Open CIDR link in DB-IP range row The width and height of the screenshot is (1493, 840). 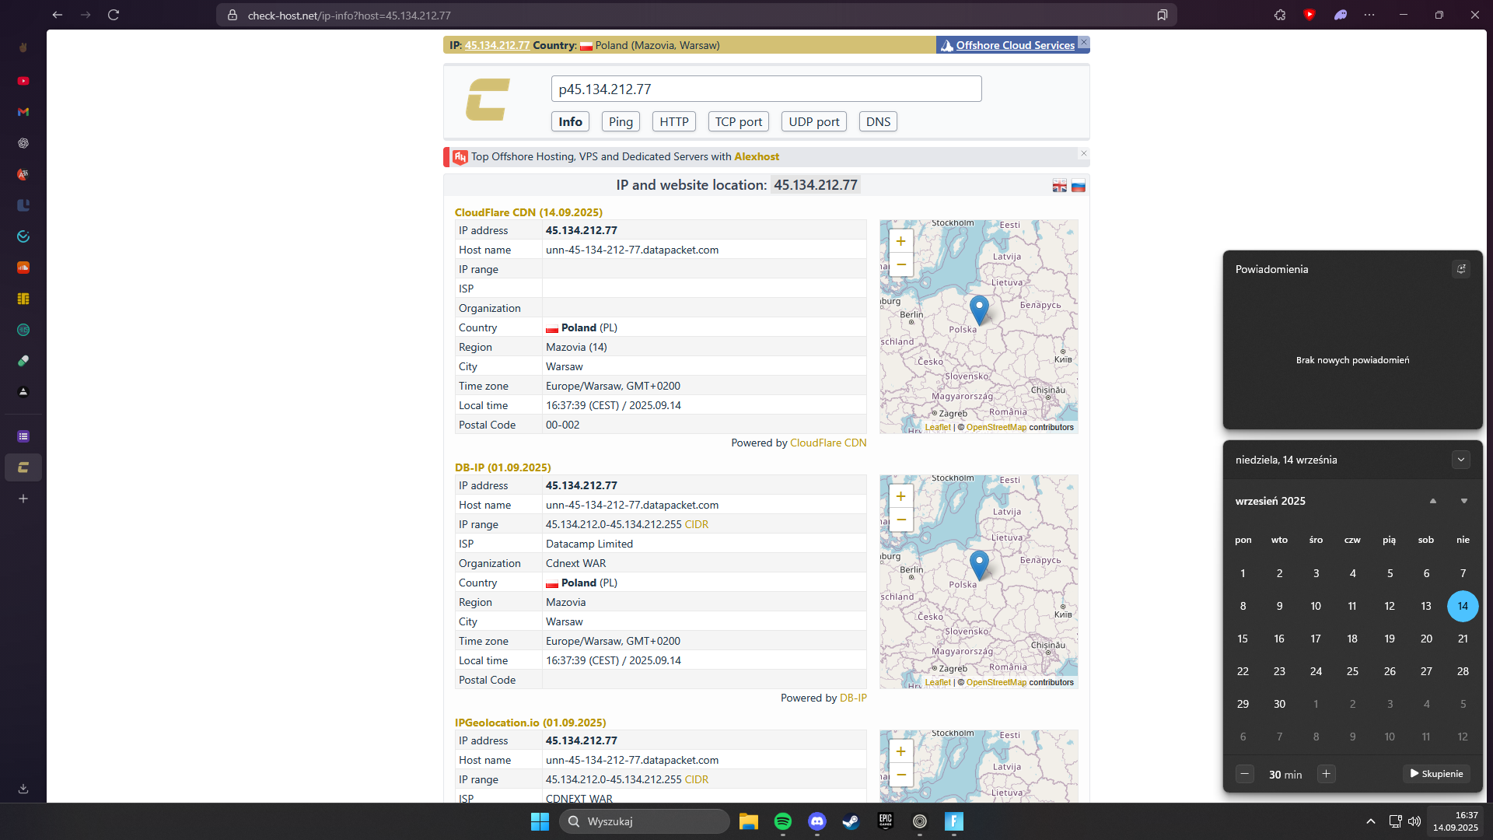[697, 524]
